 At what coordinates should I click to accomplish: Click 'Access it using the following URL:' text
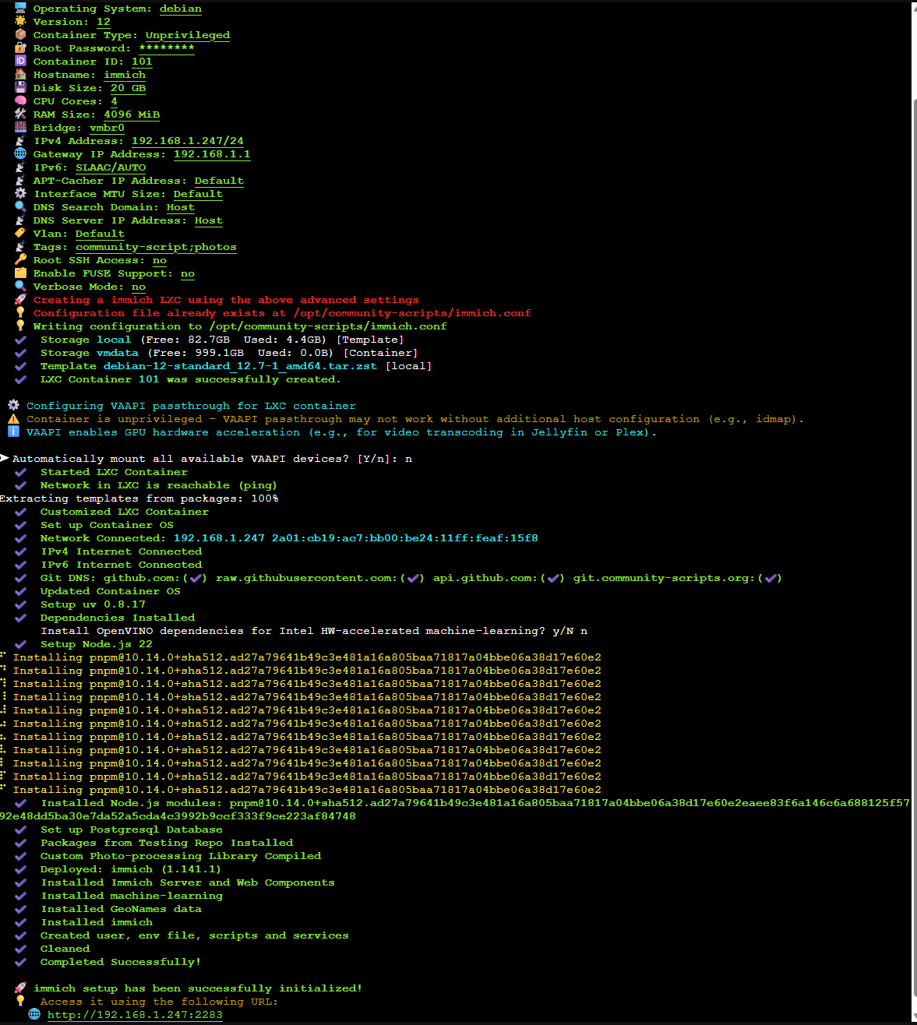pyautogui.click(x=159, y=1001)
